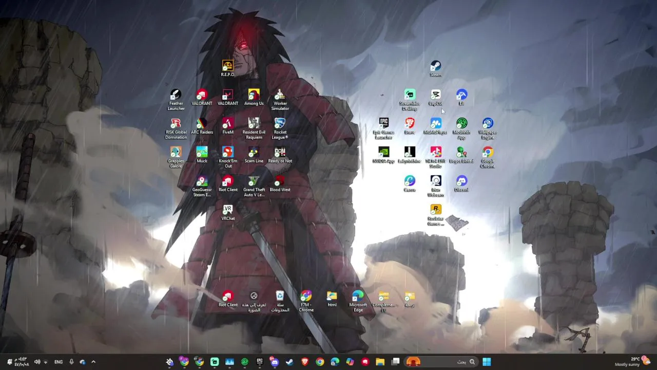Open the Bogos Binted desktop icon
Screen dimensions: 657x370
(x=461, y=155)
